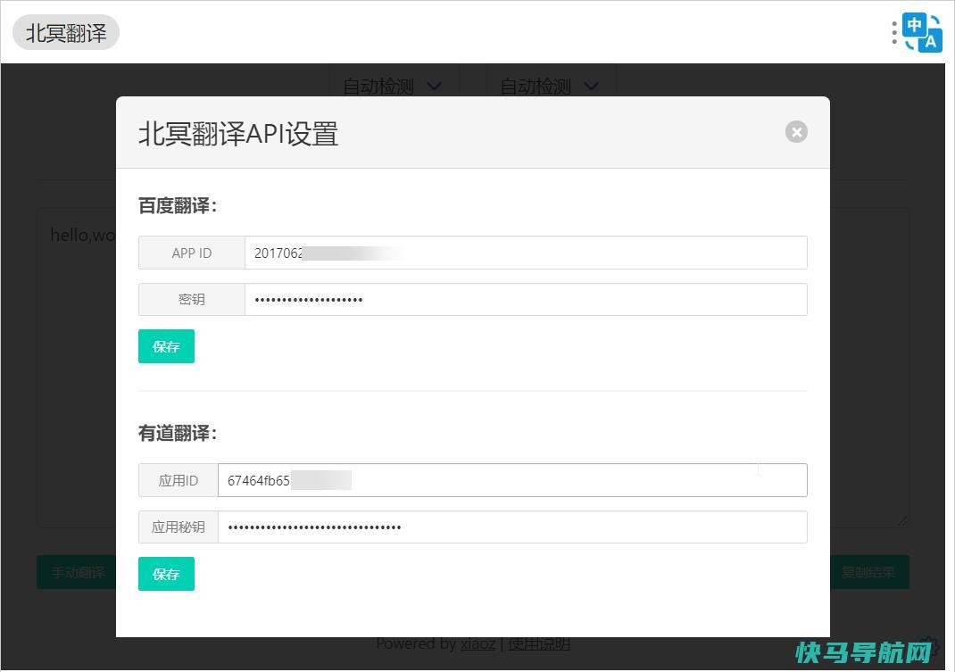
Task: Click the 密钥 field label
Action: [192, 300]
